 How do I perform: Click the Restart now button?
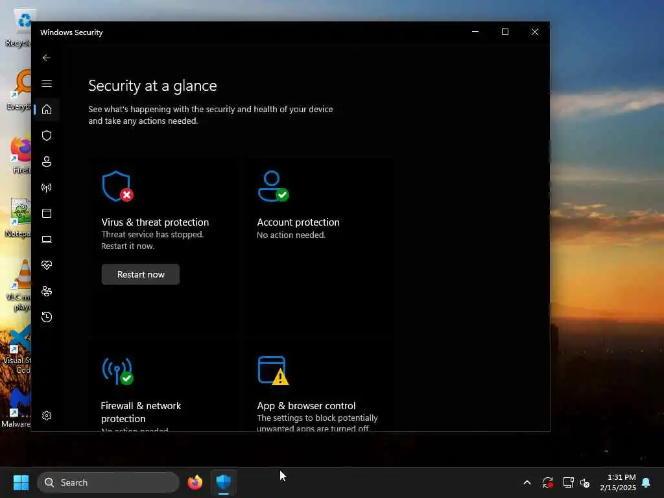141,274
